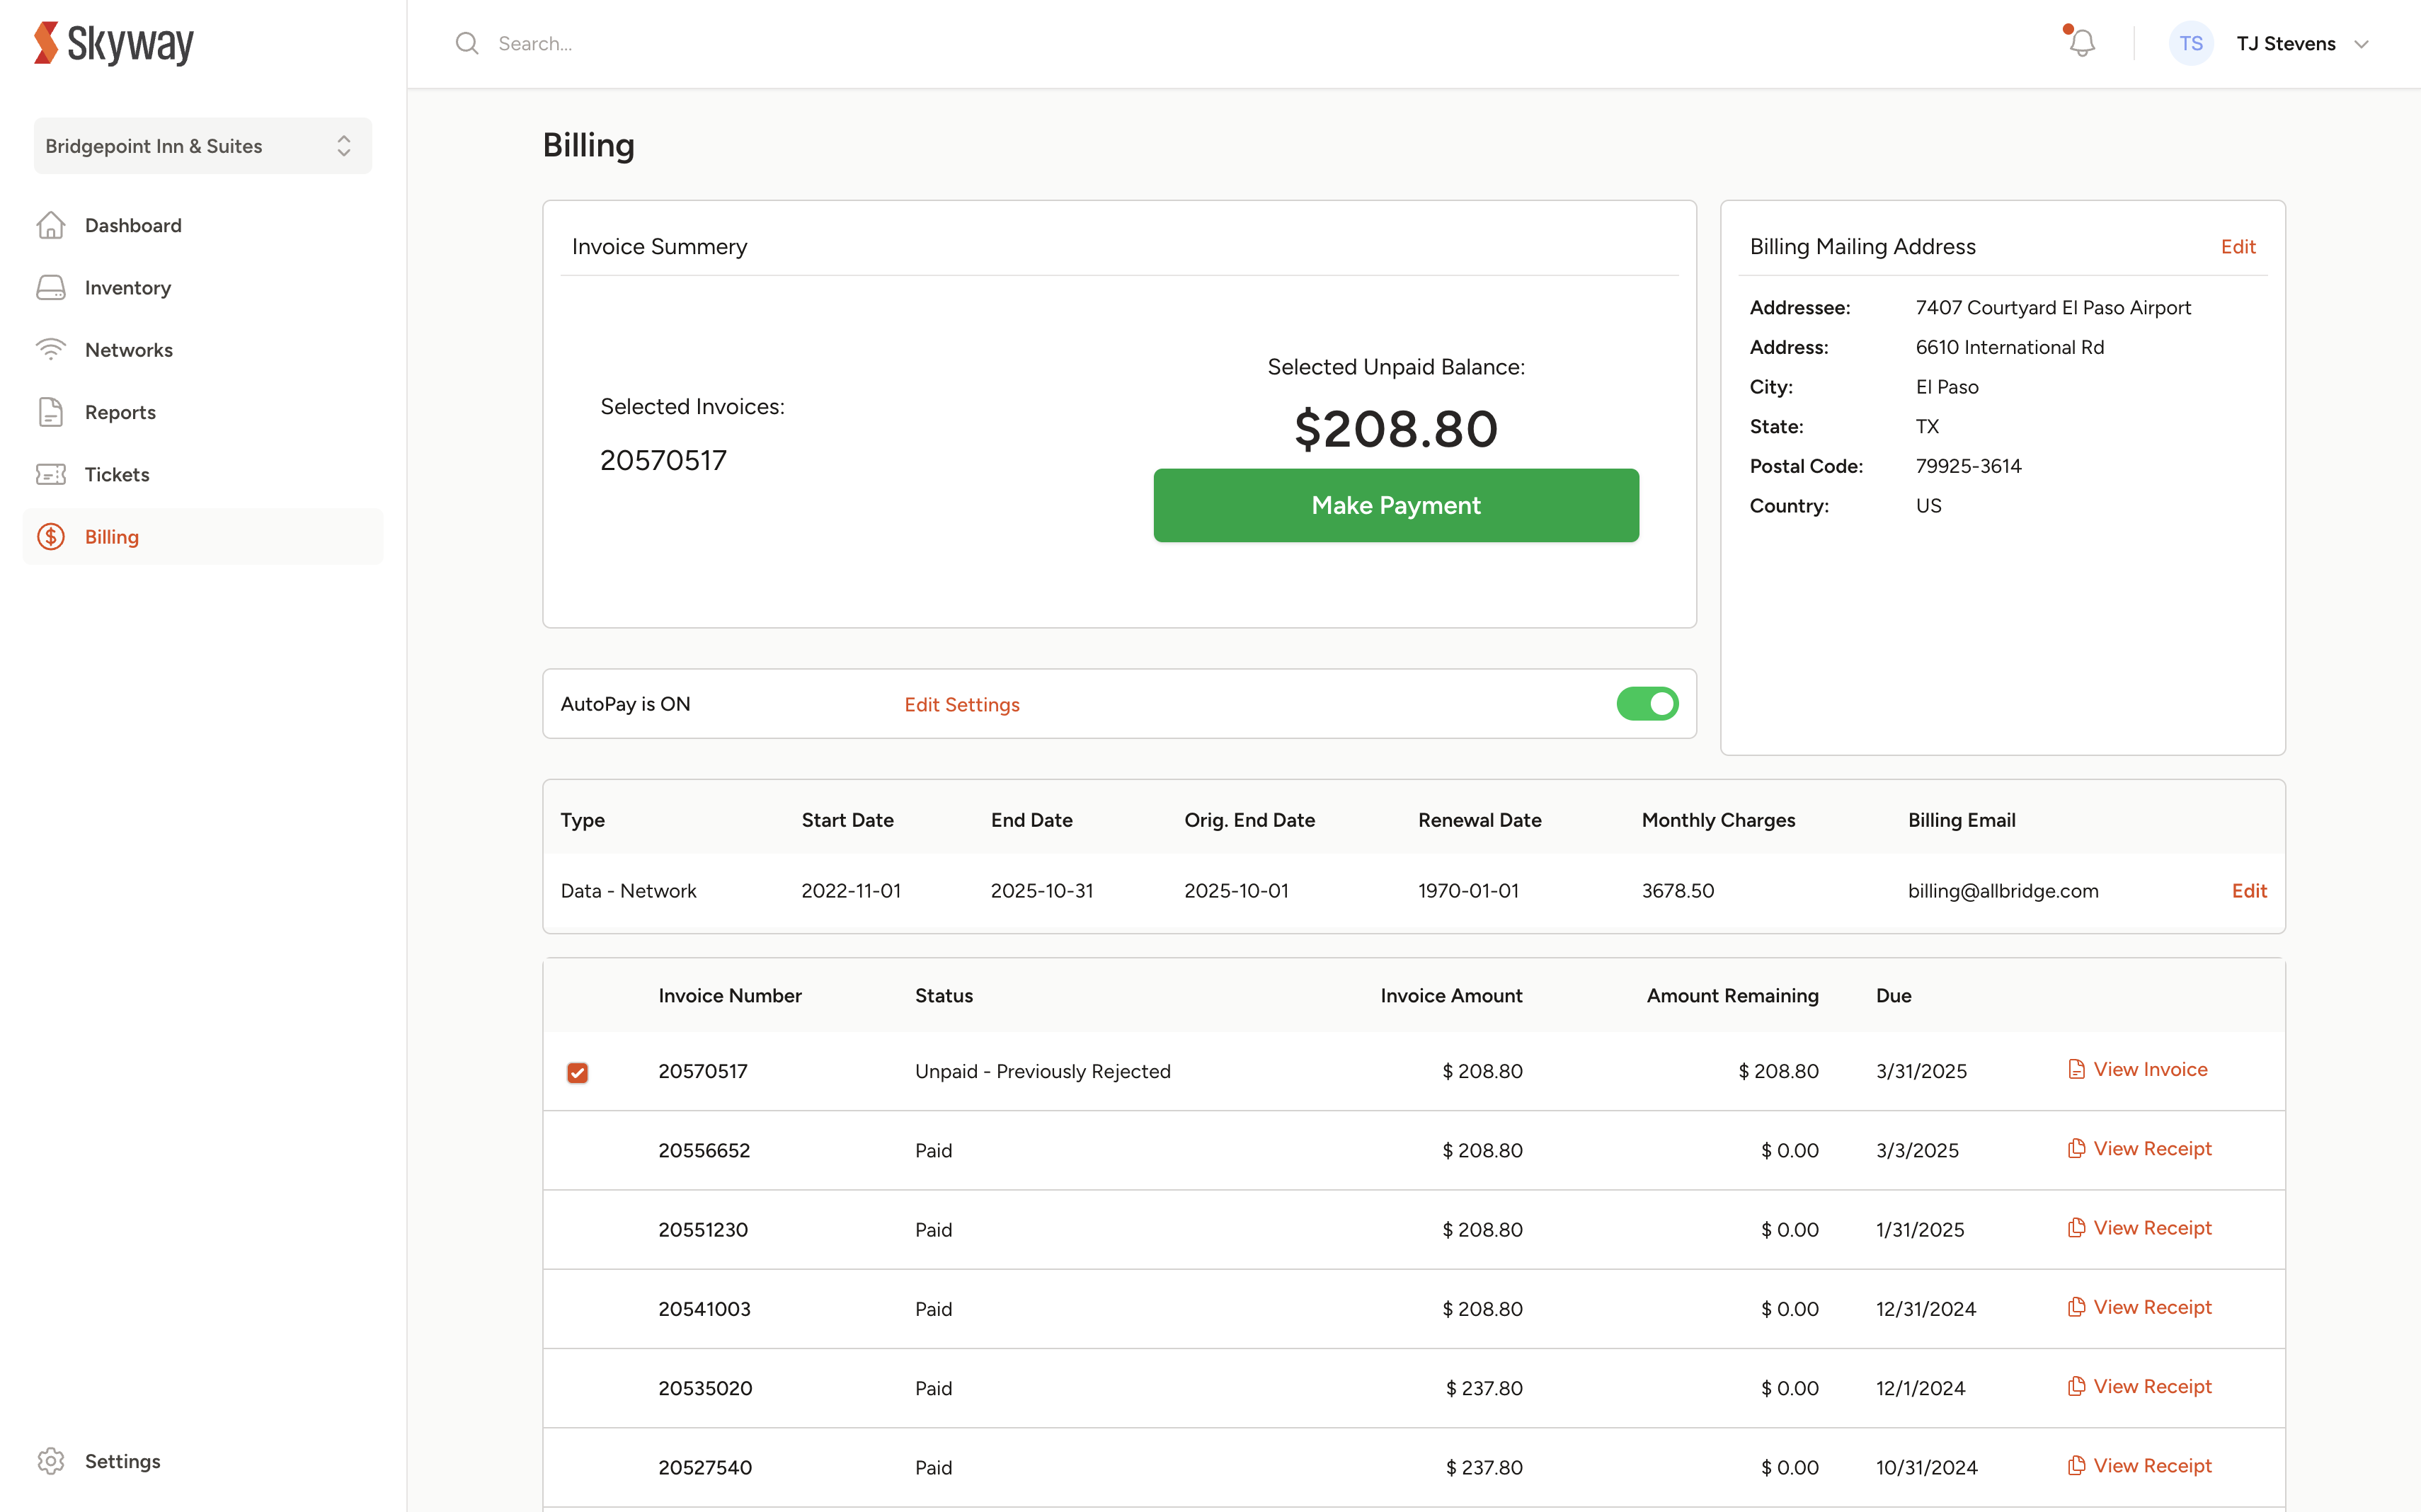Click the Skyway logo
The height and width of the screenshot is (1512, 2421).
click(114, 43)
